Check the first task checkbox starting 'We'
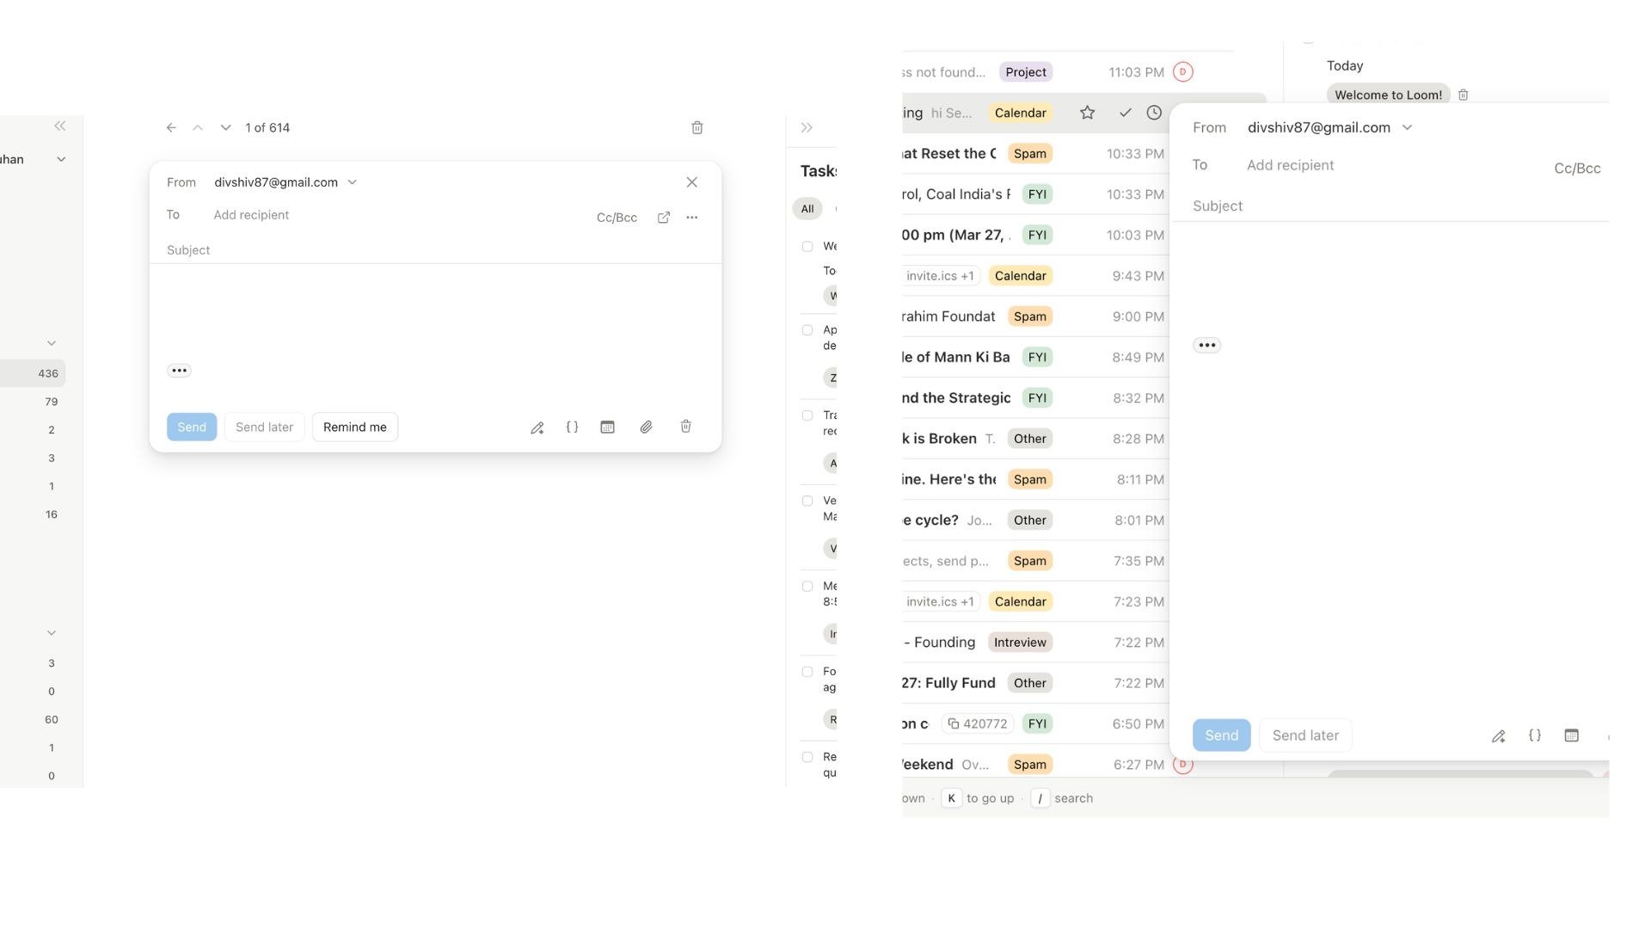The width and height of the screenshot is (1651, 929). [x=807, y=247]
